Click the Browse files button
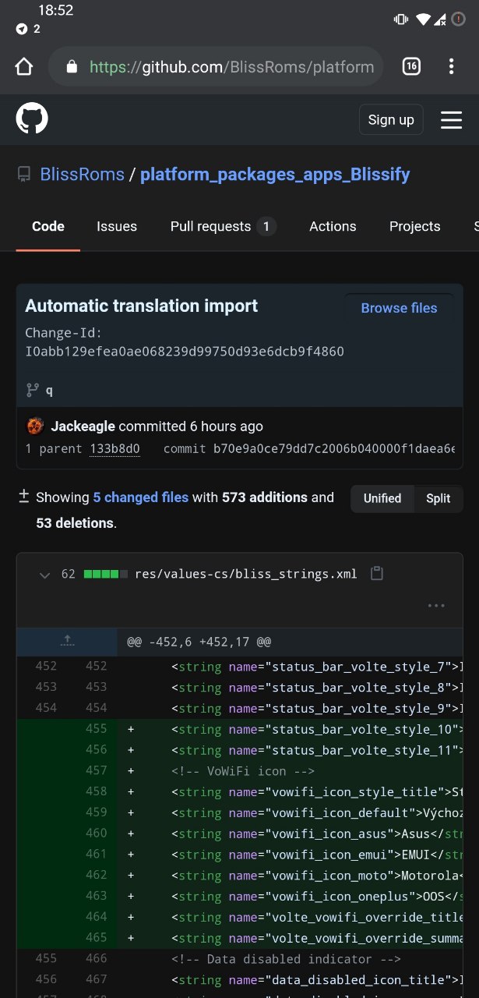Image resolution: width=479 pixels, height=998 pixels. 399,308
